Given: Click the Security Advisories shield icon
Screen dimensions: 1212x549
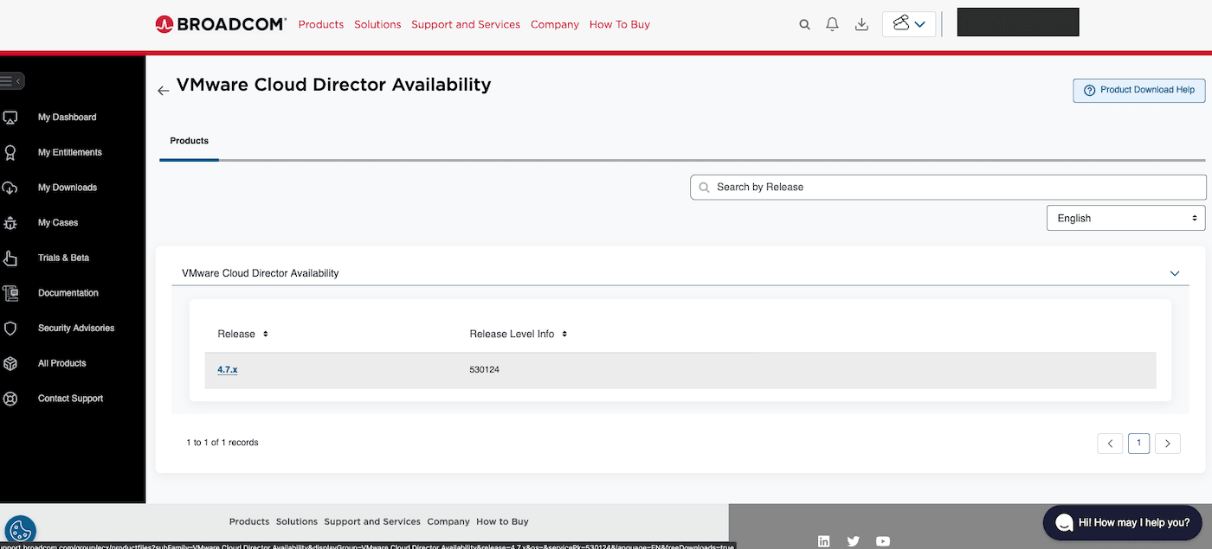Looking at the screenshot, I should pyautogui.click(x=10, y=329).
